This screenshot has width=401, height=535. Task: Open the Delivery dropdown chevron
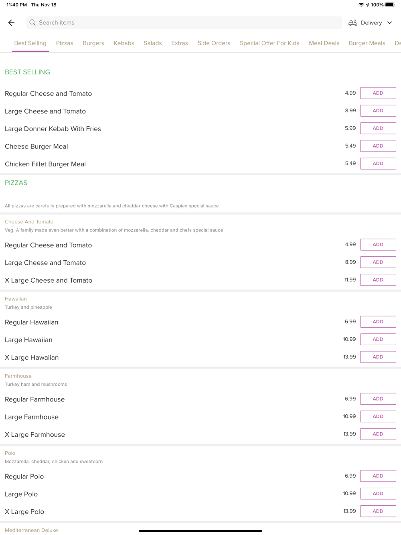389,23
